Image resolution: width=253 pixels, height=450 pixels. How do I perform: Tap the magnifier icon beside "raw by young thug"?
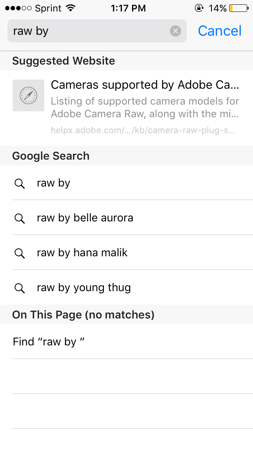pos(19,288)
